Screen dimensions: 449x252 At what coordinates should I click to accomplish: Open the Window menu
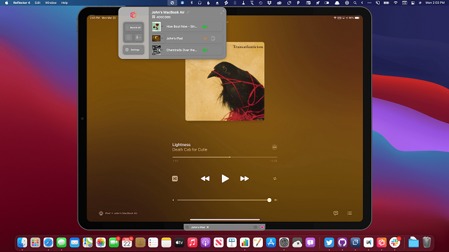[51, 3]
